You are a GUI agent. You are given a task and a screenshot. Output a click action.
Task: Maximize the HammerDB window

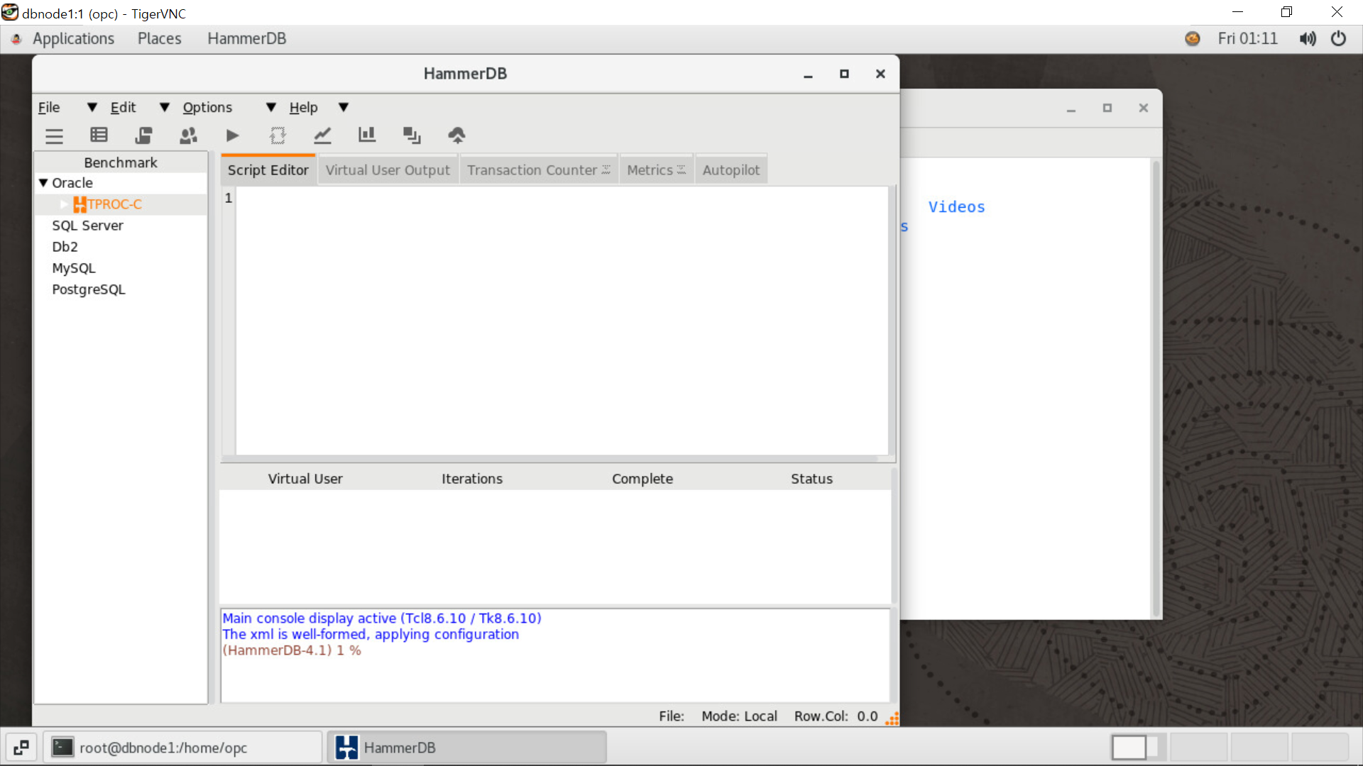(x=844, y=74)
